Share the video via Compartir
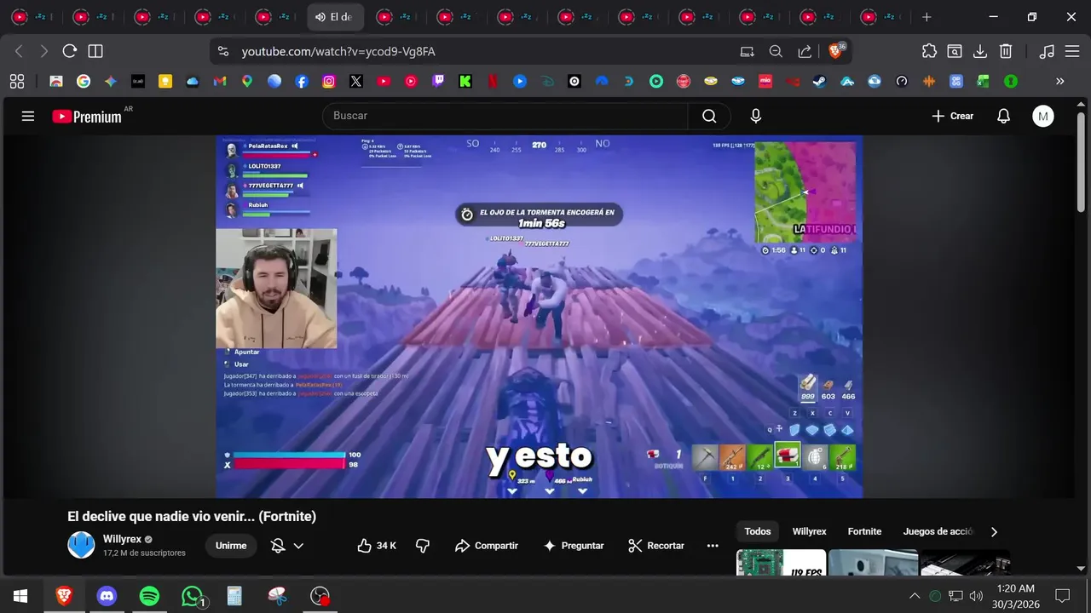Viewport: 1091px width, 613px height. 487,546
